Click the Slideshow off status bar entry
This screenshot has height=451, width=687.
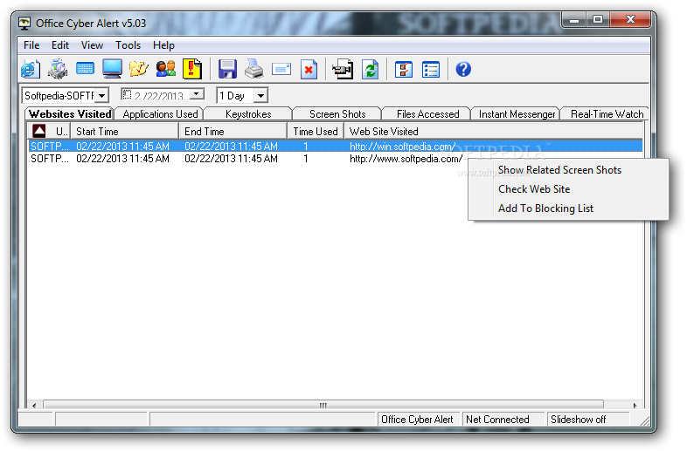[x=588, y=419]
